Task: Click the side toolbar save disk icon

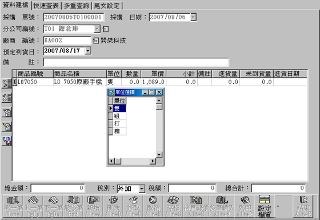Action: (6, 141)
